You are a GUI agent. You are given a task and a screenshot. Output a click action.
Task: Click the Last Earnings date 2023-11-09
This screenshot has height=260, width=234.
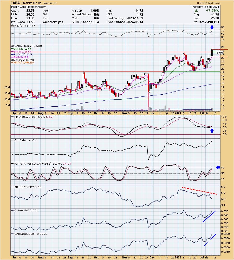(135, 18)
